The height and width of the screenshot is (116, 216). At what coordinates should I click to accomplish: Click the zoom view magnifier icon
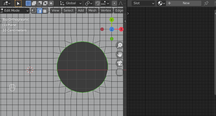click(x=120, y=45)
